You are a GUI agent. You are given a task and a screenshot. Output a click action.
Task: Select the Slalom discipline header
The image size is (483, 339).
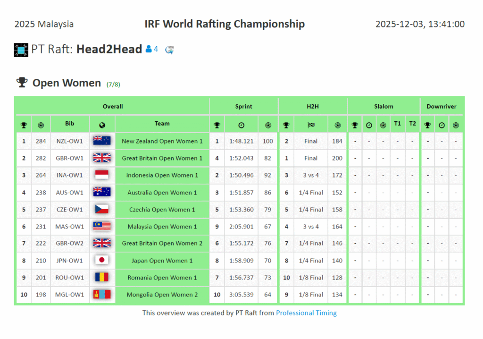[383, 106]
